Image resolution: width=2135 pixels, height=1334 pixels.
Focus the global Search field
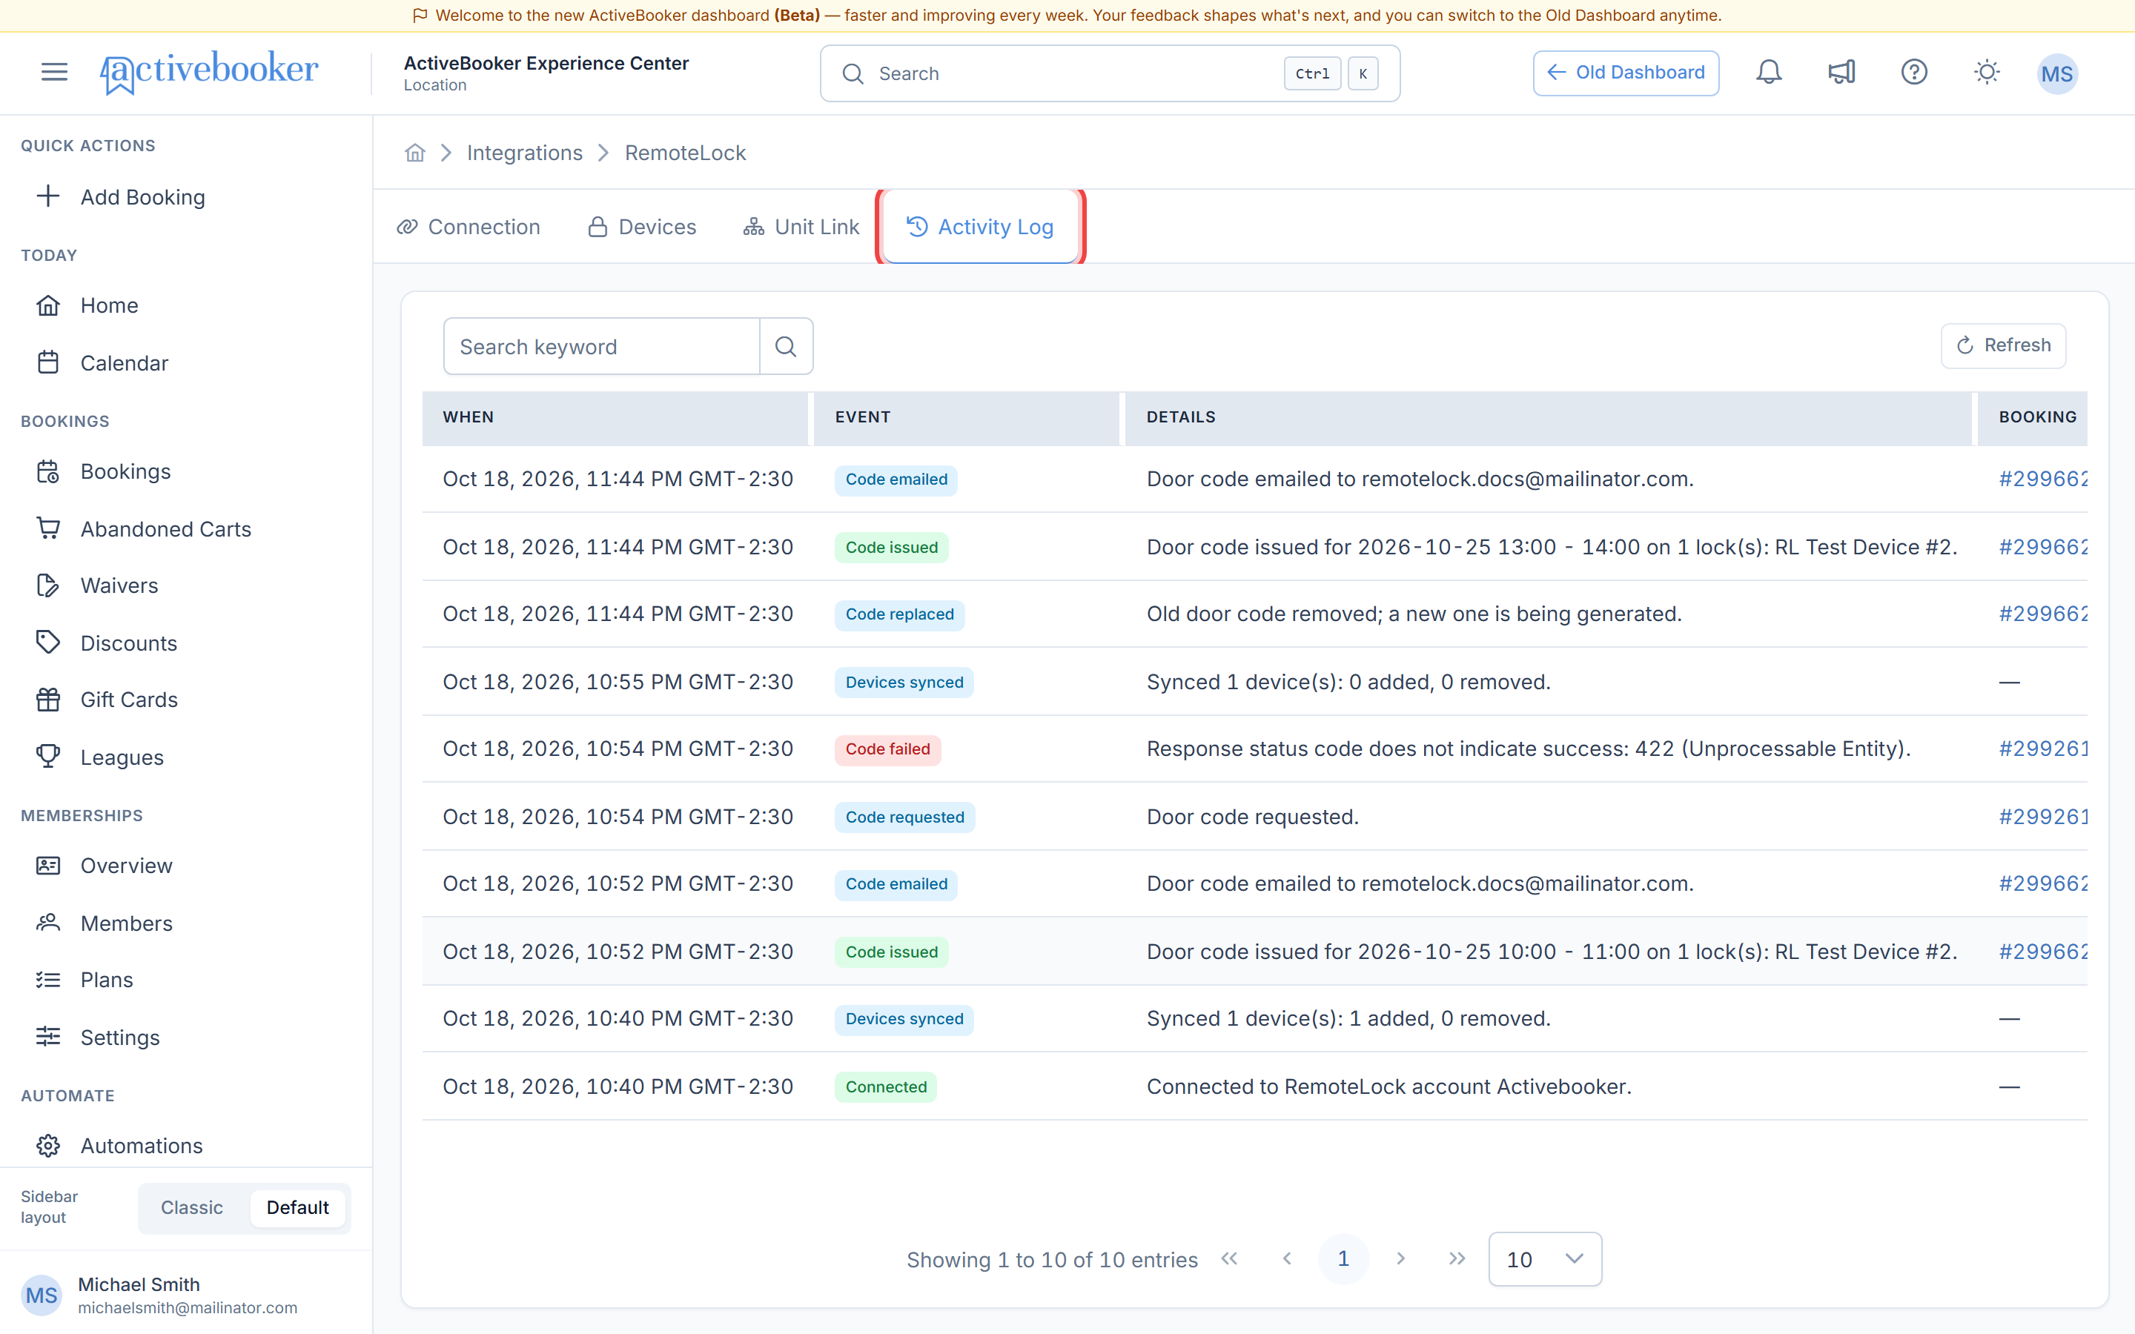point(1109,73)
